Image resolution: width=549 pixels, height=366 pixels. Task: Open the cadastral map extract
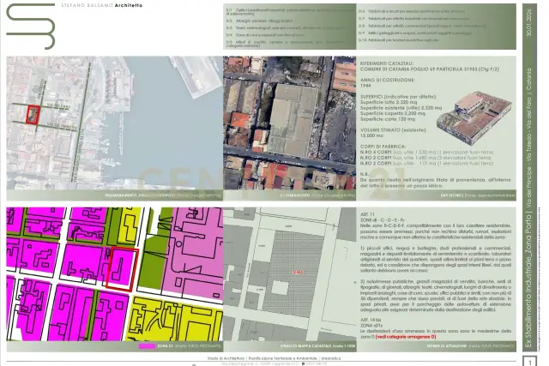(x=290, y=274)
